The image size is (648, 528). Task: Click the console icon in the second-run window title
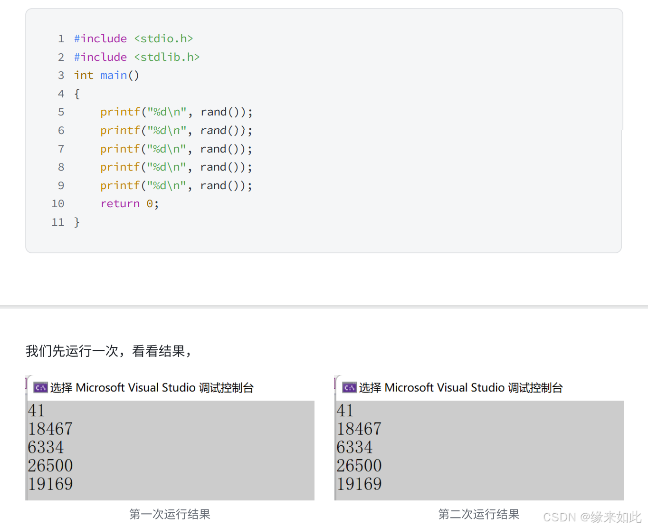pyautogui.click(x=349, y=388)
